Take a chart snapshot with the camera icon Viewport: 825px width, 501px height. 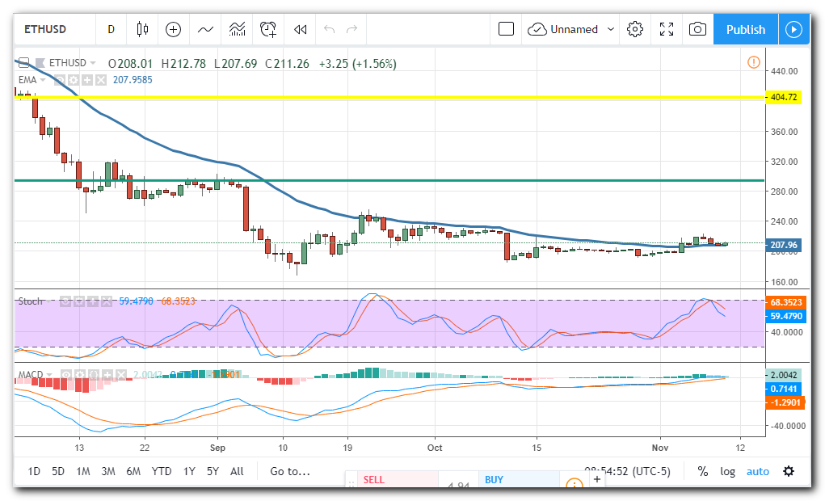697,29
